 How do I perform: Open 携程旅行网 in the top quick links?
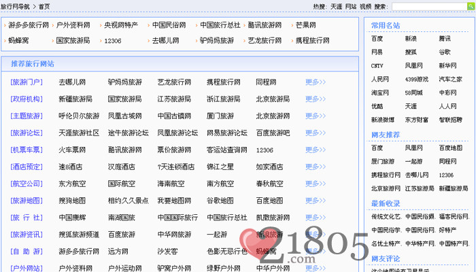pyautogui.click(x=309, y=41)
